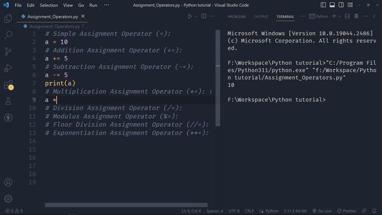Viewport: 382px width, 215px height.
Task: Open the new terminal launch profile dropdown
Action: [x=340, y=17]
